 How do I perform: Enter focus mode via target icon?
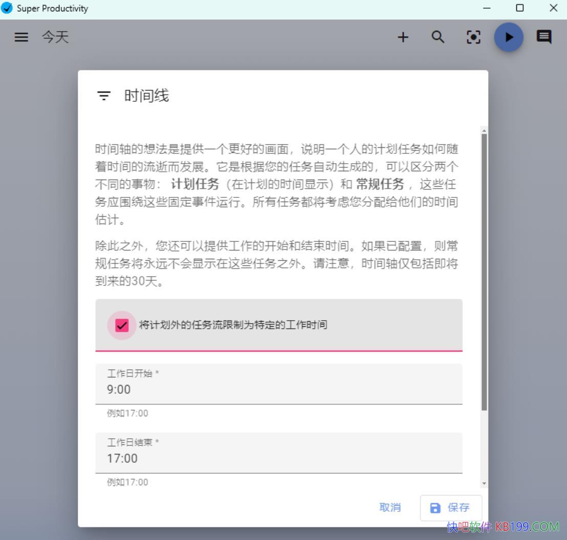pyautogui.click(x=474, y=37)
